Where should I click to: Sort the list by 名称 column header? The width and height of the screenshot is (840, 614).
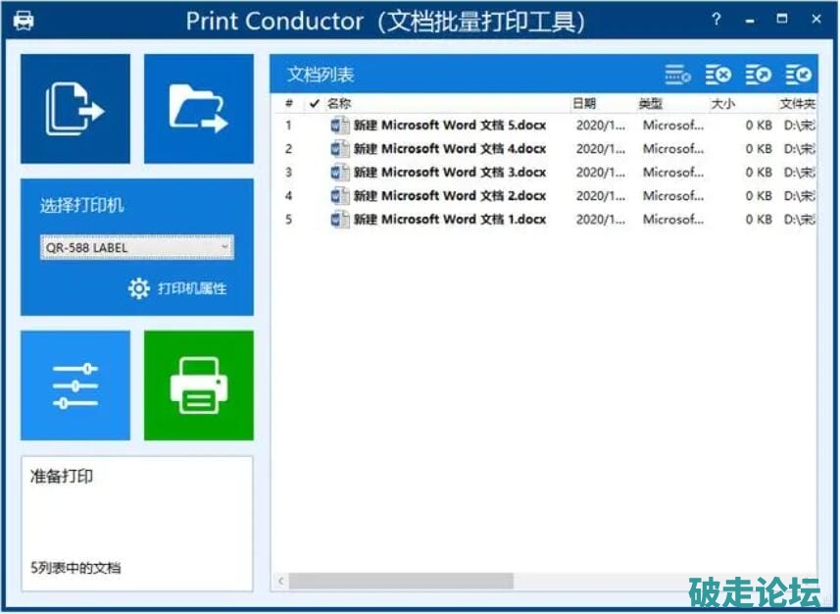(446, 103)
